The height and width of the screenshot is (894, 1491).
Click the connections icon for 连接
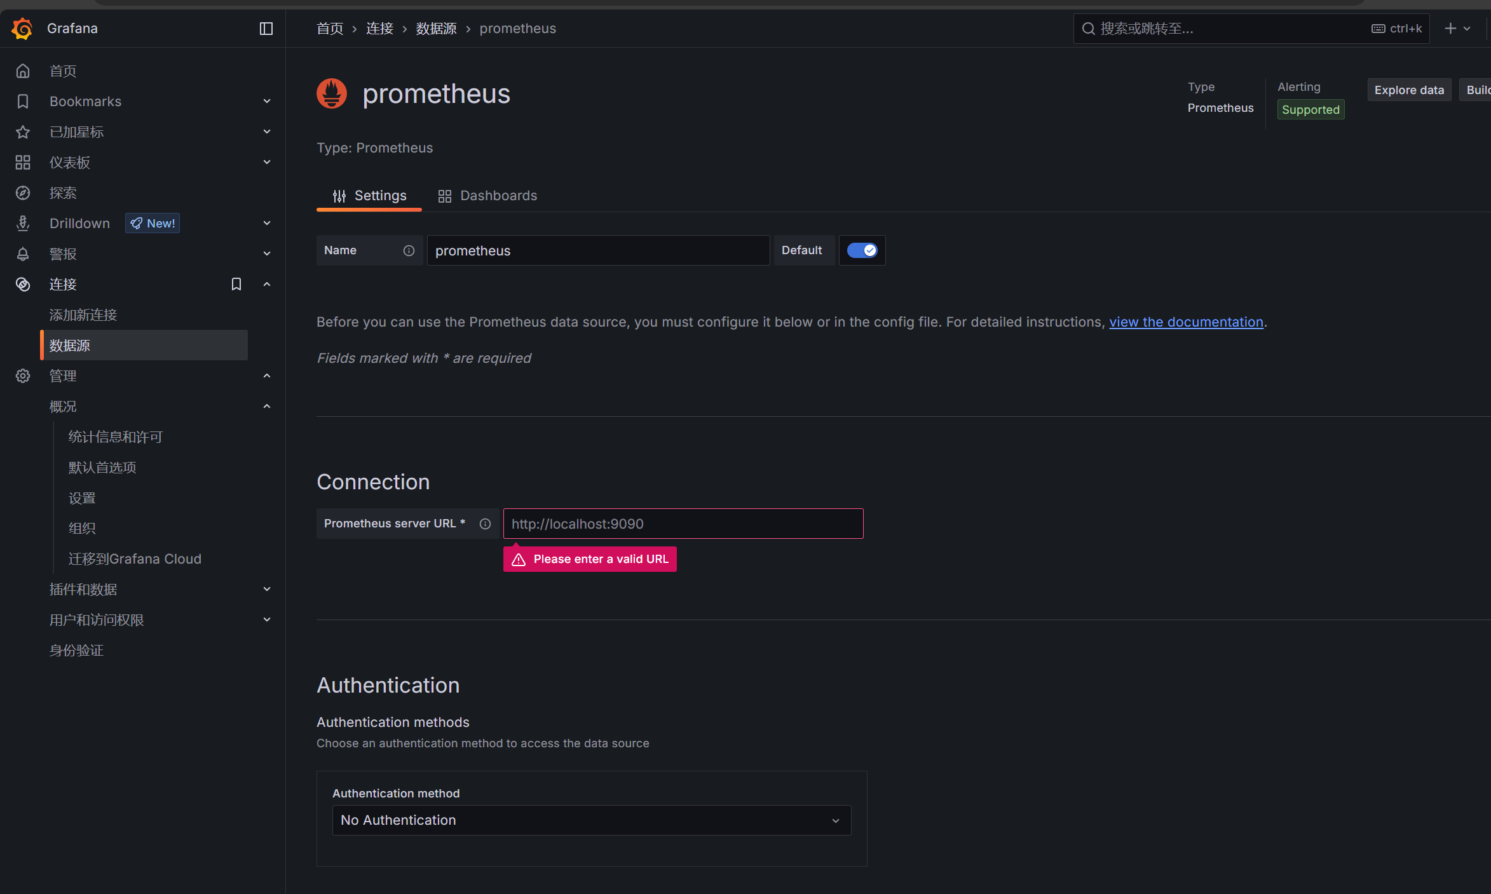pyautogui.click(x=23, y=285)
